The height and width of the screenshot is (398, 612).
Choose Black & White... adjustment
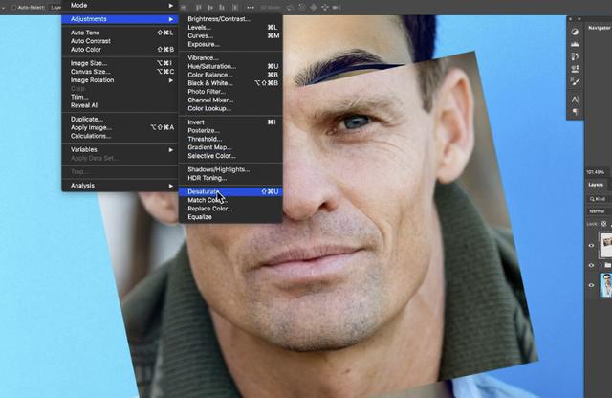230,83
